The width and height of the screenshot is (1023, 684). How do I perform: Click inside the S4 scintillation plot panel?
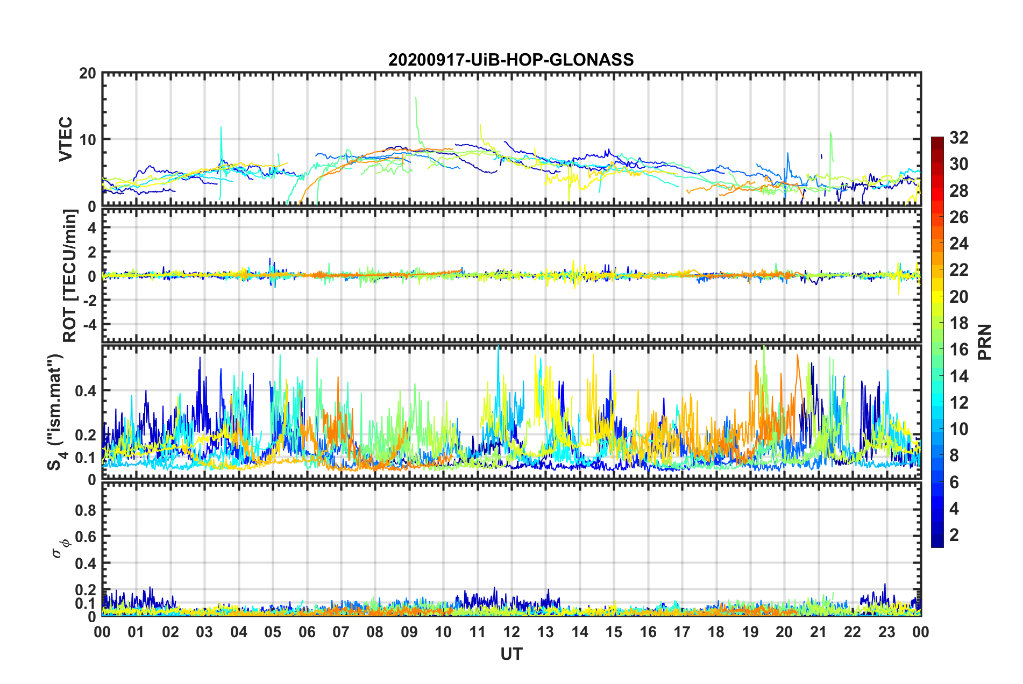(511, 412)
